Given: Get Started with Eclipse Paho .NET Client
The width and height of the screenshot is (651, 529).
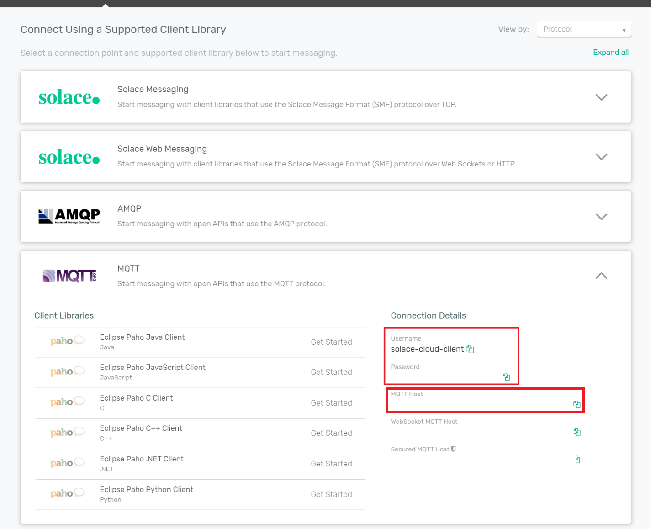Looking at the screenshot, I should pyautogui.click(x=331, y=464).
